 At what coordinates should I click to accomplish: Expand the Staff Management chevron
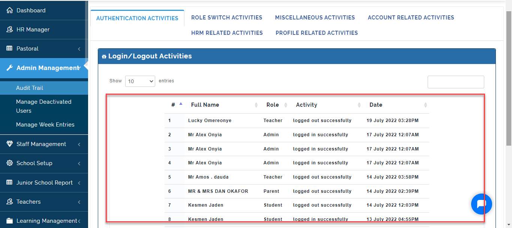79,145
